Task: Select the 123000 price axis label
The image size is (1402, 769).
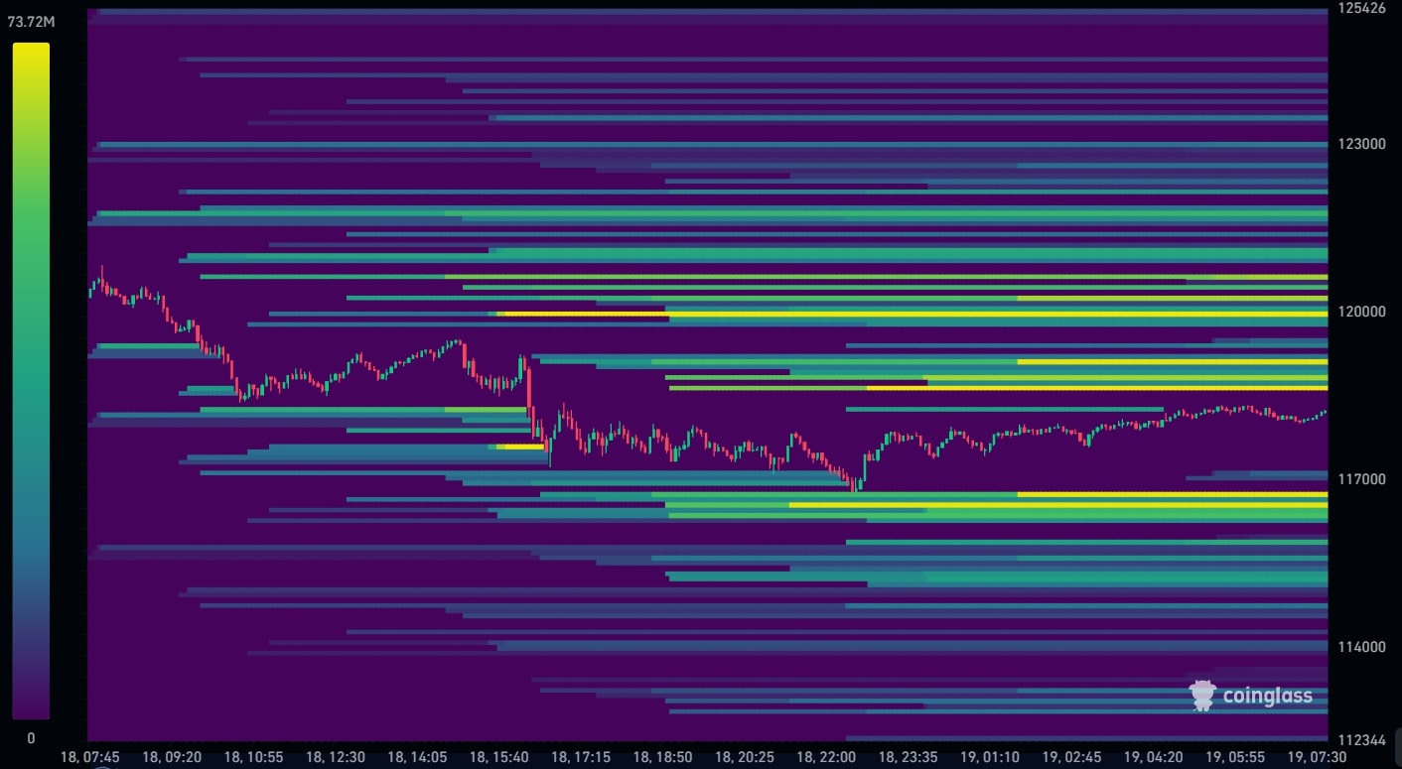Action: (1361, 144)
